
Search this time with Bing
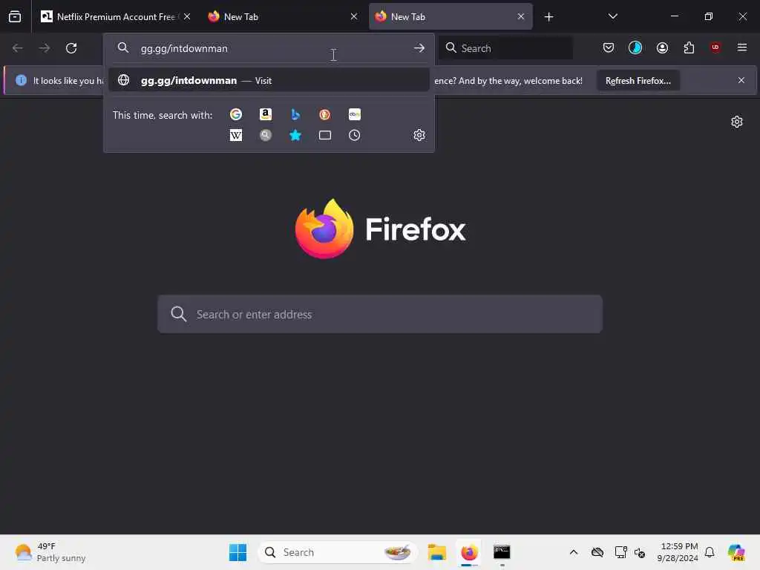(x=295, y=114)
